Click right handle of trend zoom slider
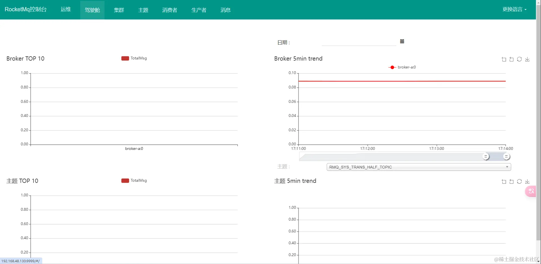Viewport: 541px width, 264px height. [506, 156]
